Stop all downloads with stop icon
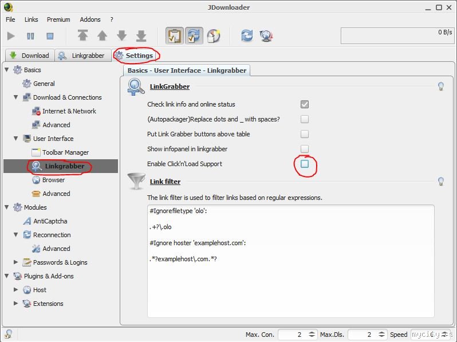 [x=50, y=36]
